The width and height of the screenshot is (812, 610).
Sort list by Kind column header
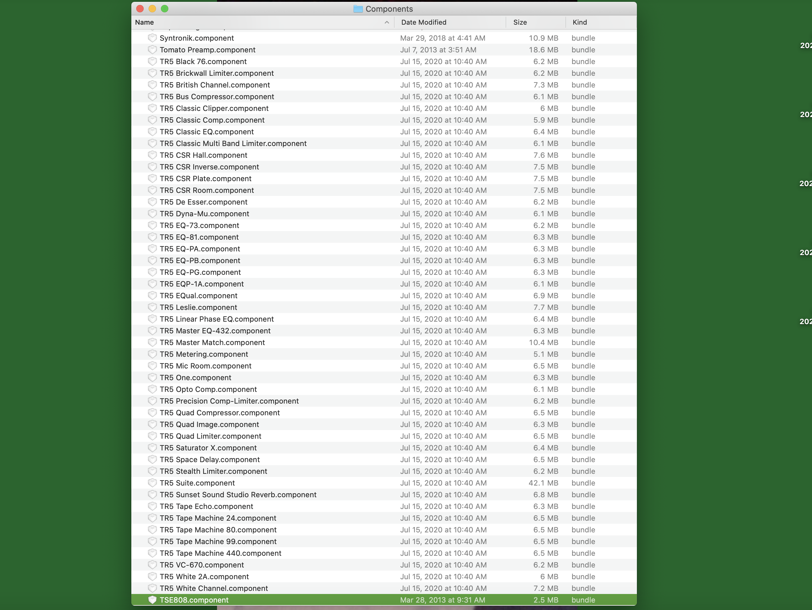(x=580, y=22)
